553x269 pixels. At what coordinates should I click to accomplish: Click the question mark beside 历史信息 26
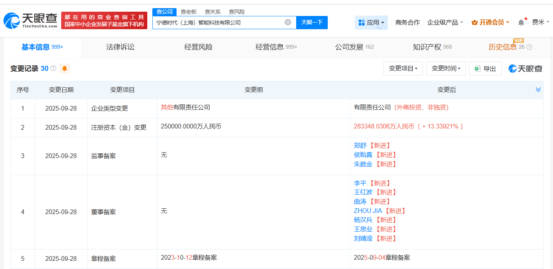[x=529, y=47]
